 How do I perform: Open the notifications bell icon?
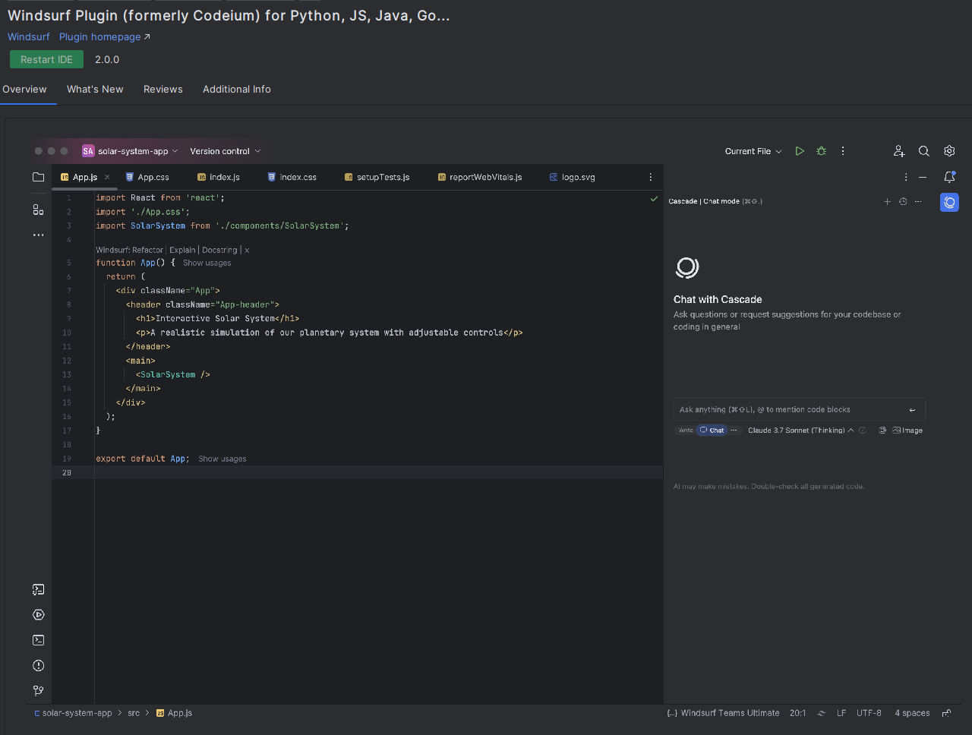[949, 177]
